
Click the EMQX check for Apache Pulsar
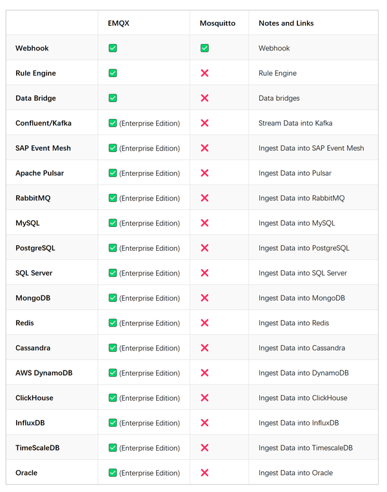click(x=113, y=173)
